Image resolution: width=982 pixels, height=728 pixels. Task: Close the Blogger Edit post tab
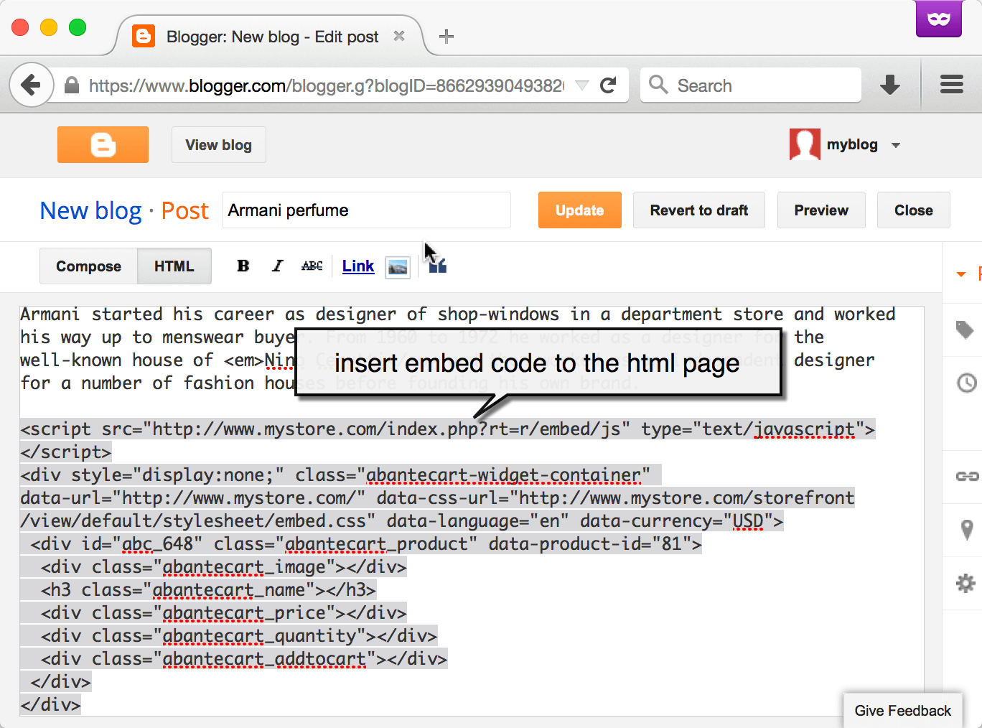pos(399,36)
